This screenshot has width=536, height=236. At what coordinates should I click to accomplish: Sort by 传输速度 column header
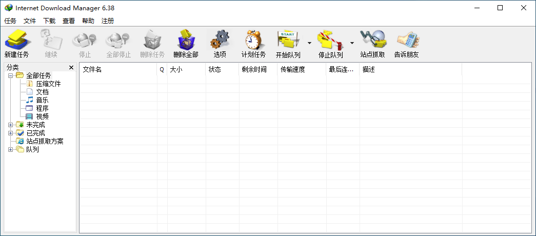pyautogui.click(x=302, y=69)
